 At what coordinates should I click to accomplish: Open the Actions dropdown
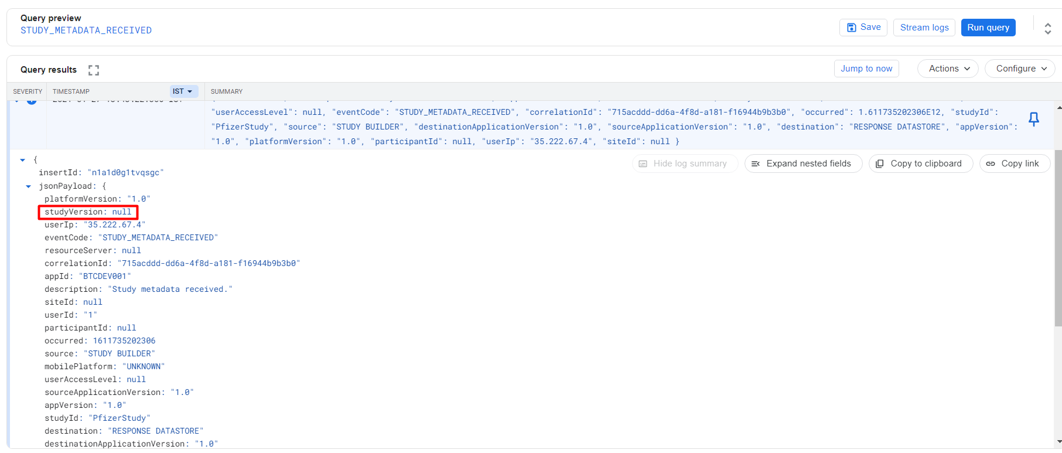[x=948, y=69]
